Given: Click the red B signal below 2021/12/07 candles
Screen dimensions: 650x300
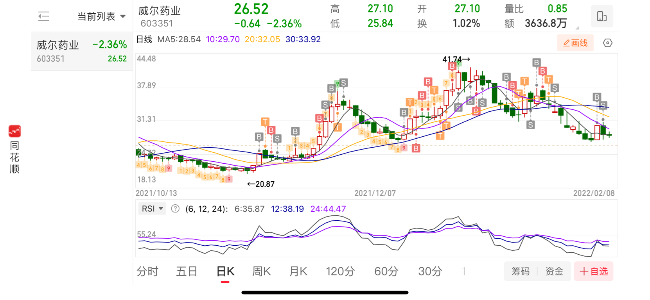Looking at the screenshot, I should pyautogui.click(x=416, y=148).
